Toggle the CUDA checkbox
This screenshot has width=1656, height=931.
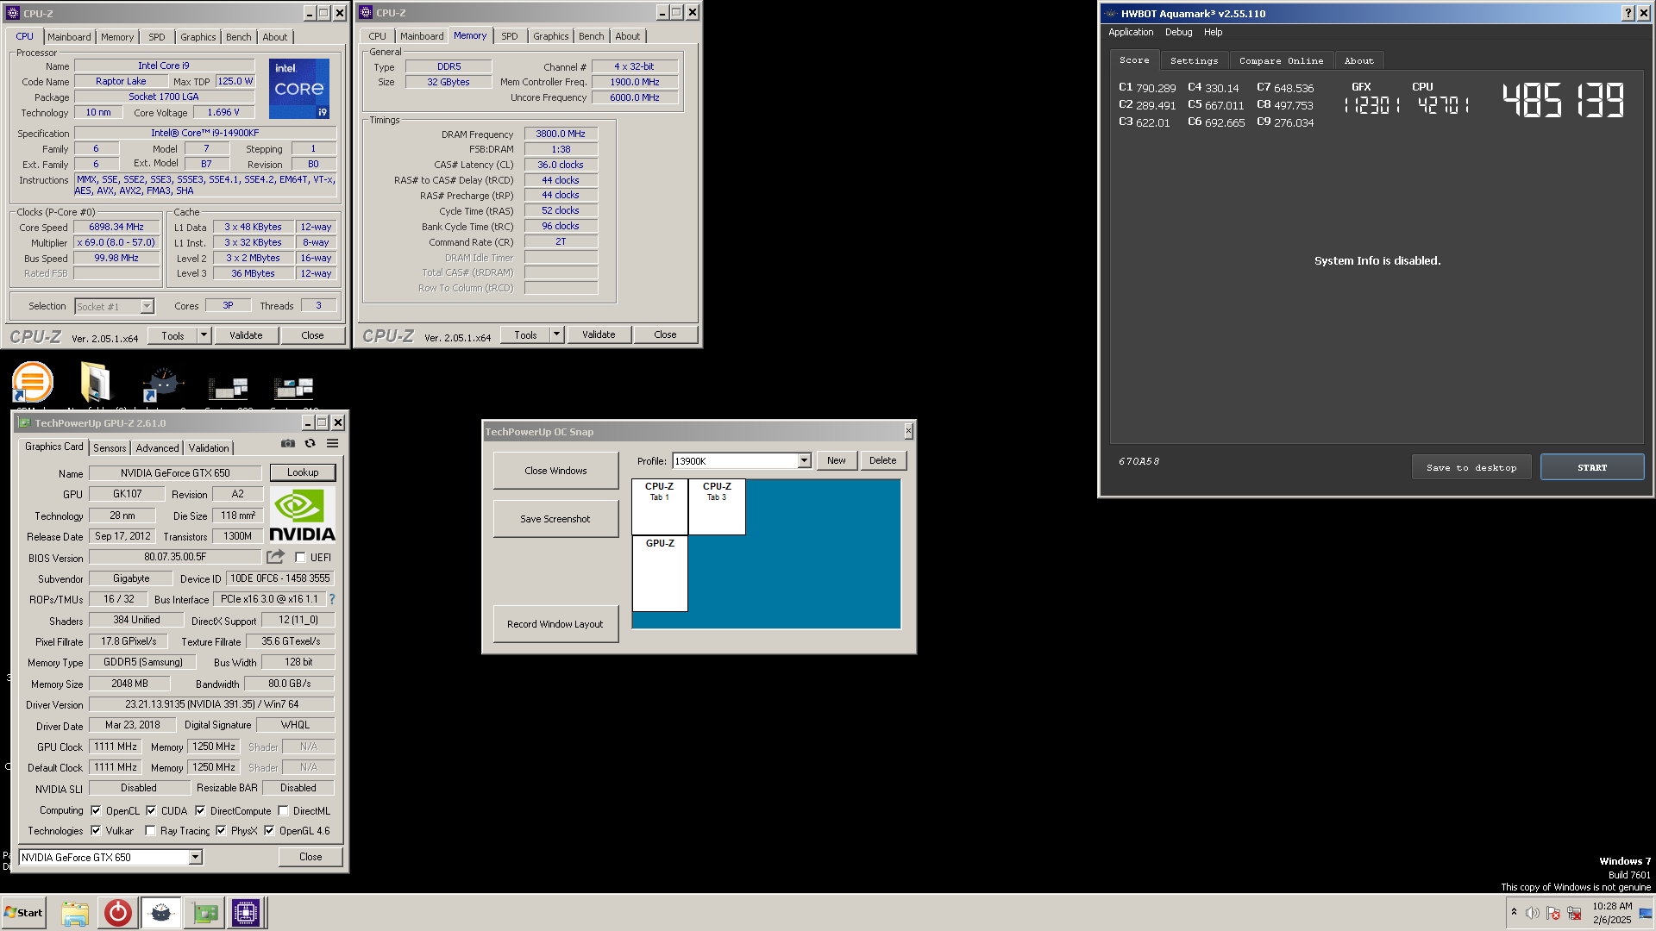point(151,811)
